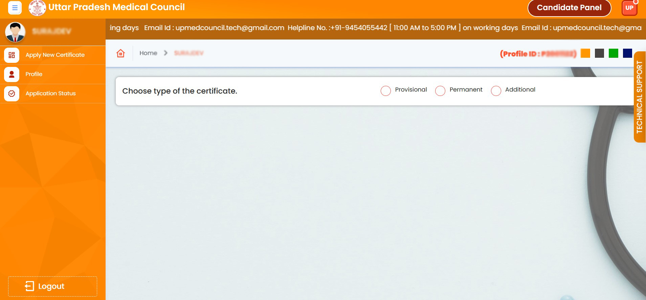Click the home icon in breadcrumb bar
Viewport: 646px width, 300px height.
(120, 53)
